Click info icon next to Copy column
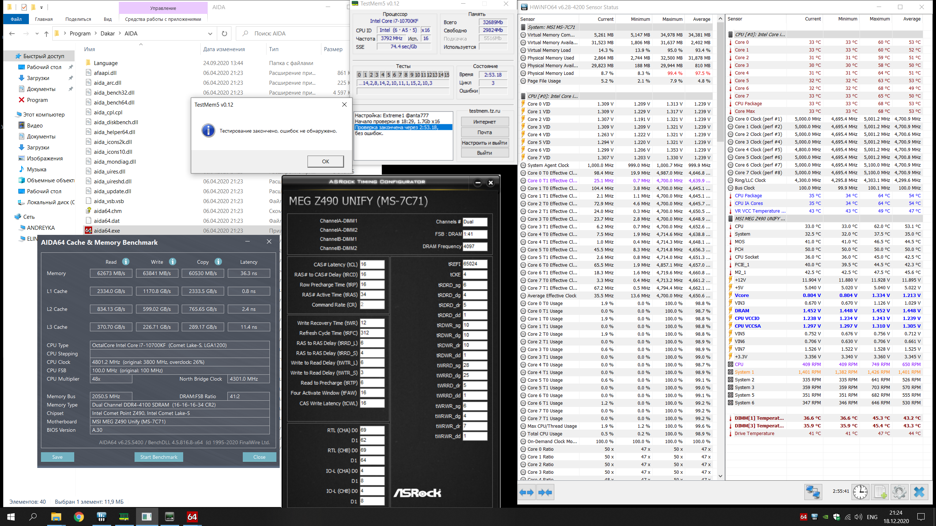936x526 pixels. (x=218, y=262)
